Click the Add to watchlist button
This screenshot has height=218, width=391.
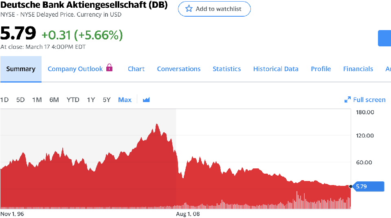point(214,9)
